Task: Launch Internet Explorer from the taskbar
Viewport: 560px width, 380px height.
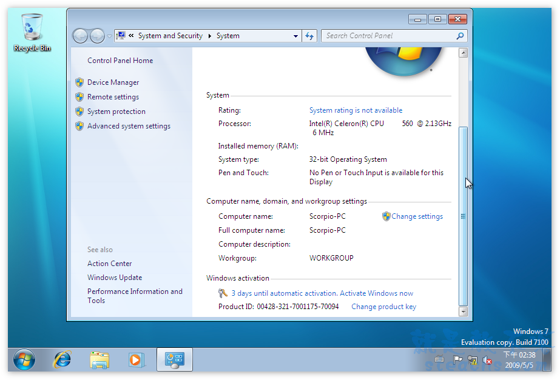Action: point(62,359)
